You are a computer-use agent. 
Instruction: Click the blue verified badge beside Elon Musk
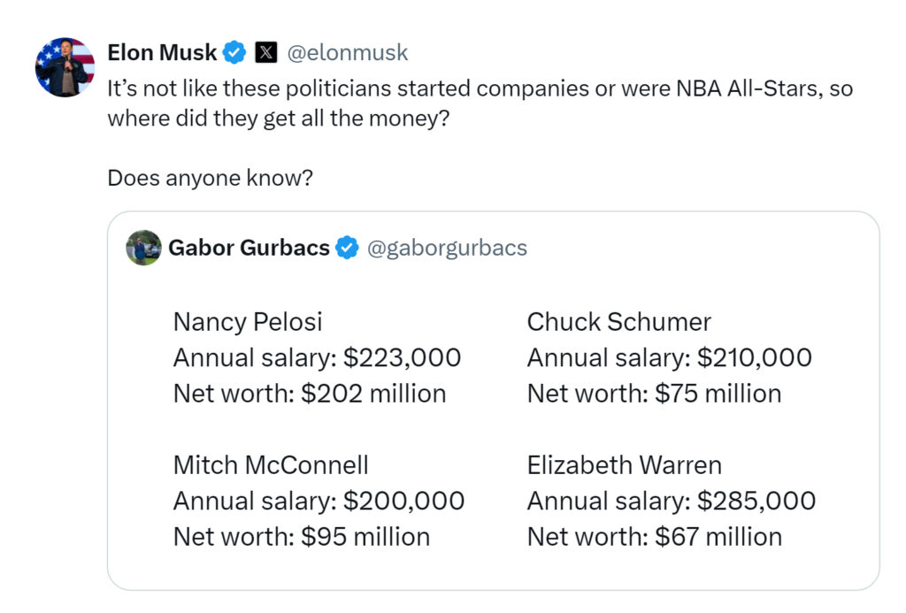click(x=234, y=53)
